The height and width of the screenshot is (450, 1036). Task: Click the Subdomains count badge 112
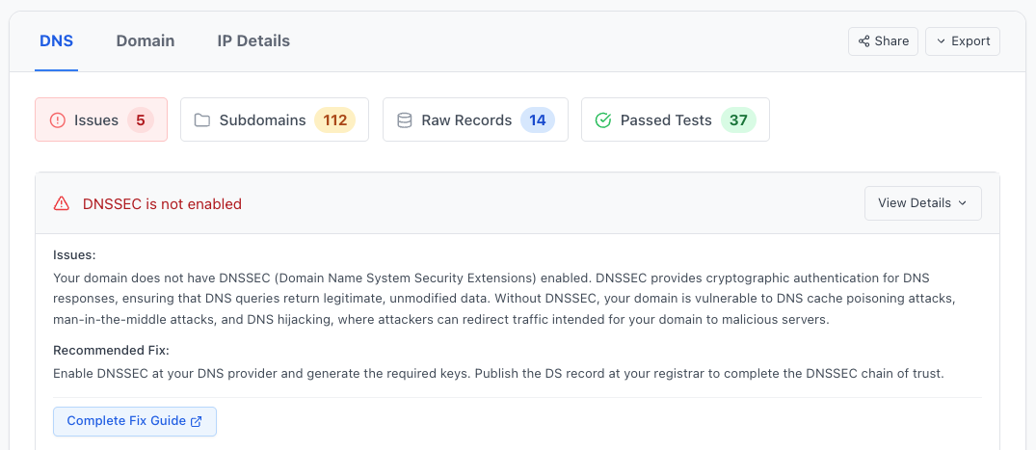click(x=335, y=120)
